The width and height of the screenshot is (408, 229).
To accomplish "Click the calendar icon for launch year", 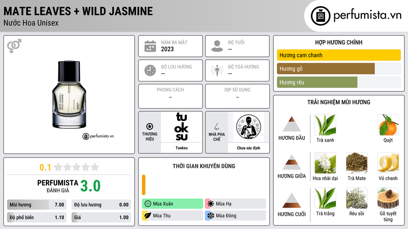I will [150, 46].
